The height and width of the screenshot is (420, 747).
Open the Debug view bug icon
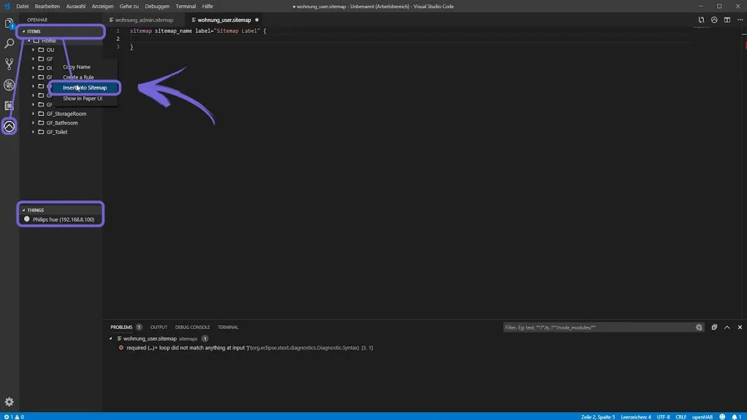[x=9, y=85]
